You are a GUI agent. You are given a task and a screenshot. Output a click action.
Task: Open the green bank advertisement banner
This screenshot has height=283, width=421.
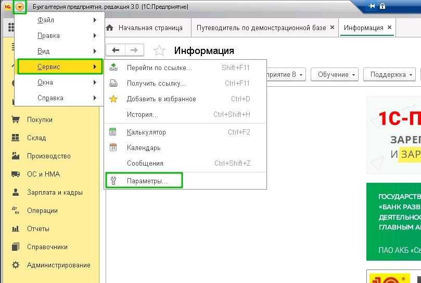tap(393, 222)
